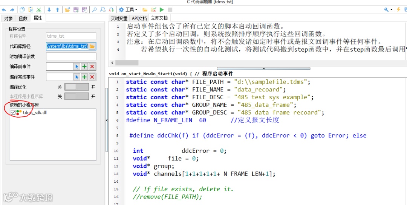Click pointer icon for 编译前事件
The height and width of the screenshot is (205, 407).
click(77, 67)
